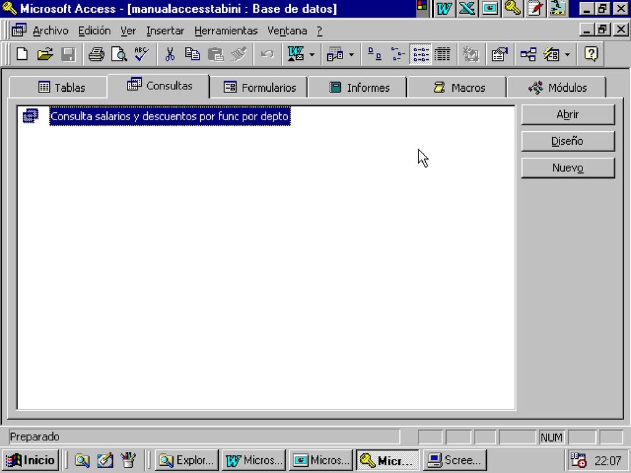The width and height of the screenshot is (631, 473).
Task: Switch to the Módulos tab
Action: (556, 87)
